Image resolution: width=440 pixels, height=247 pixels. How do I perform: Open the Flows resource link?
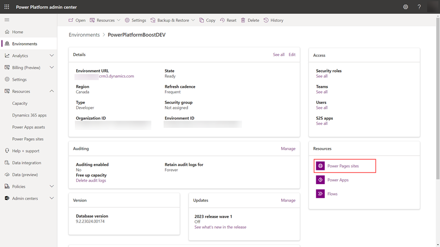tap(332, 194)
